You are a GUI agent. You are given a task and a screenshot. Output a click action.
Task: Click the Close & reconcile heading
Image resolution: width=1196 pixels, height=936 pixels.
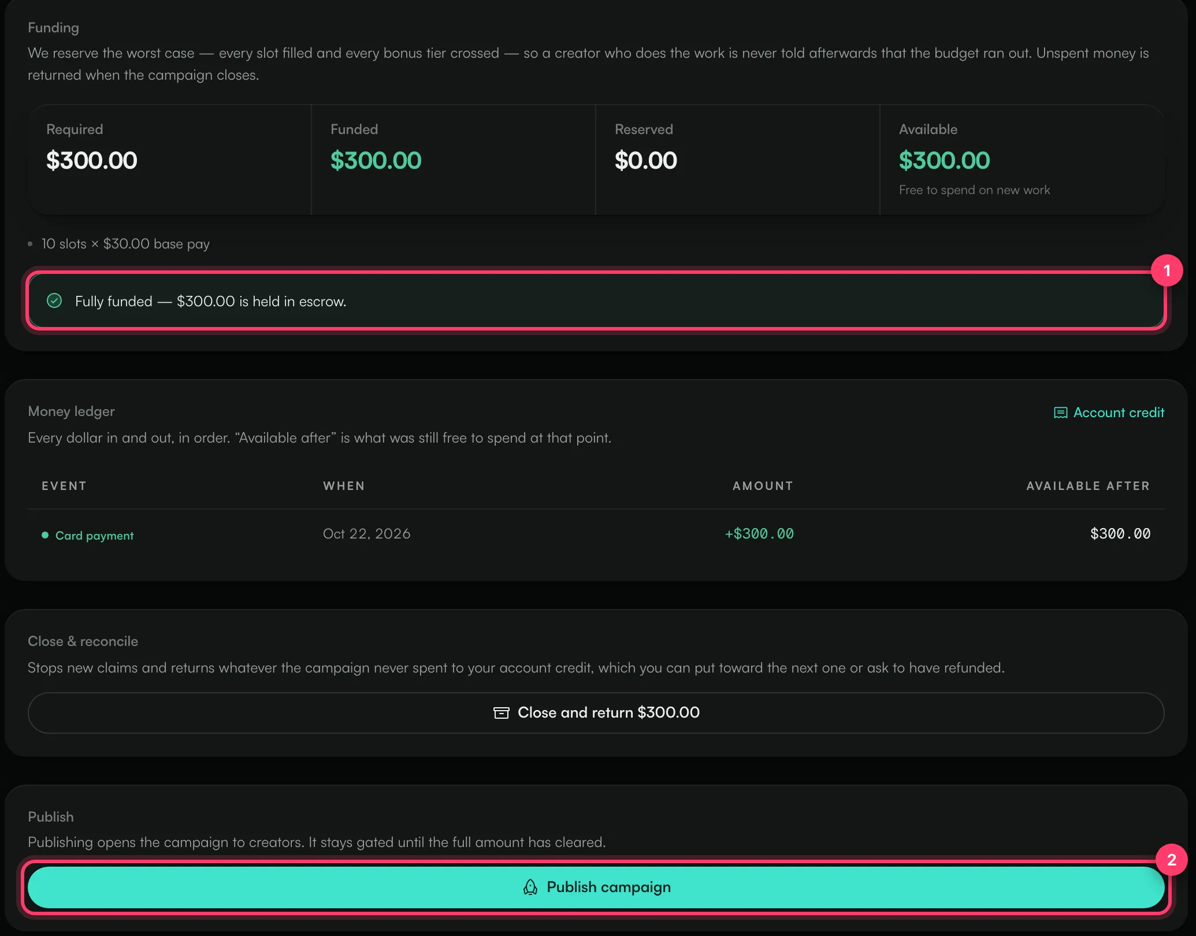point(83,641)
